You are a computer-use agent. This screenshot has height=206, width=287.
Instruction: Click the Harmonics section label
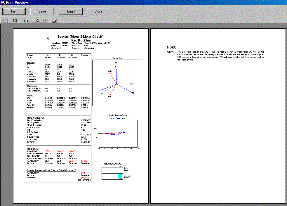pos(32,86)
